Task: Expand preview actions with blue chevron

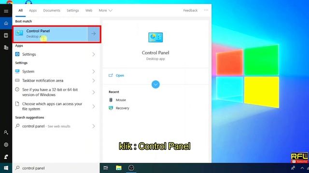Action: 155,85
